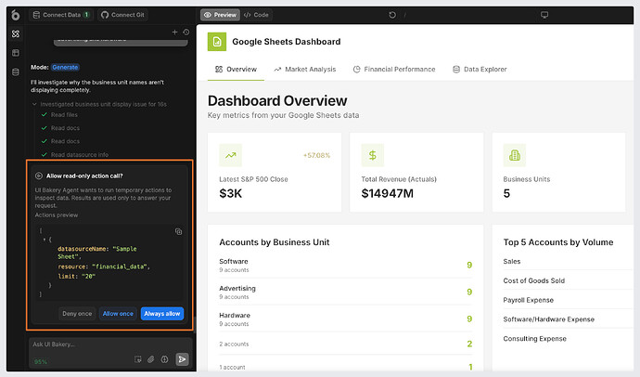Open the layout panel sidebar icon
Viewport: 640px width, 377px height.
16,53
